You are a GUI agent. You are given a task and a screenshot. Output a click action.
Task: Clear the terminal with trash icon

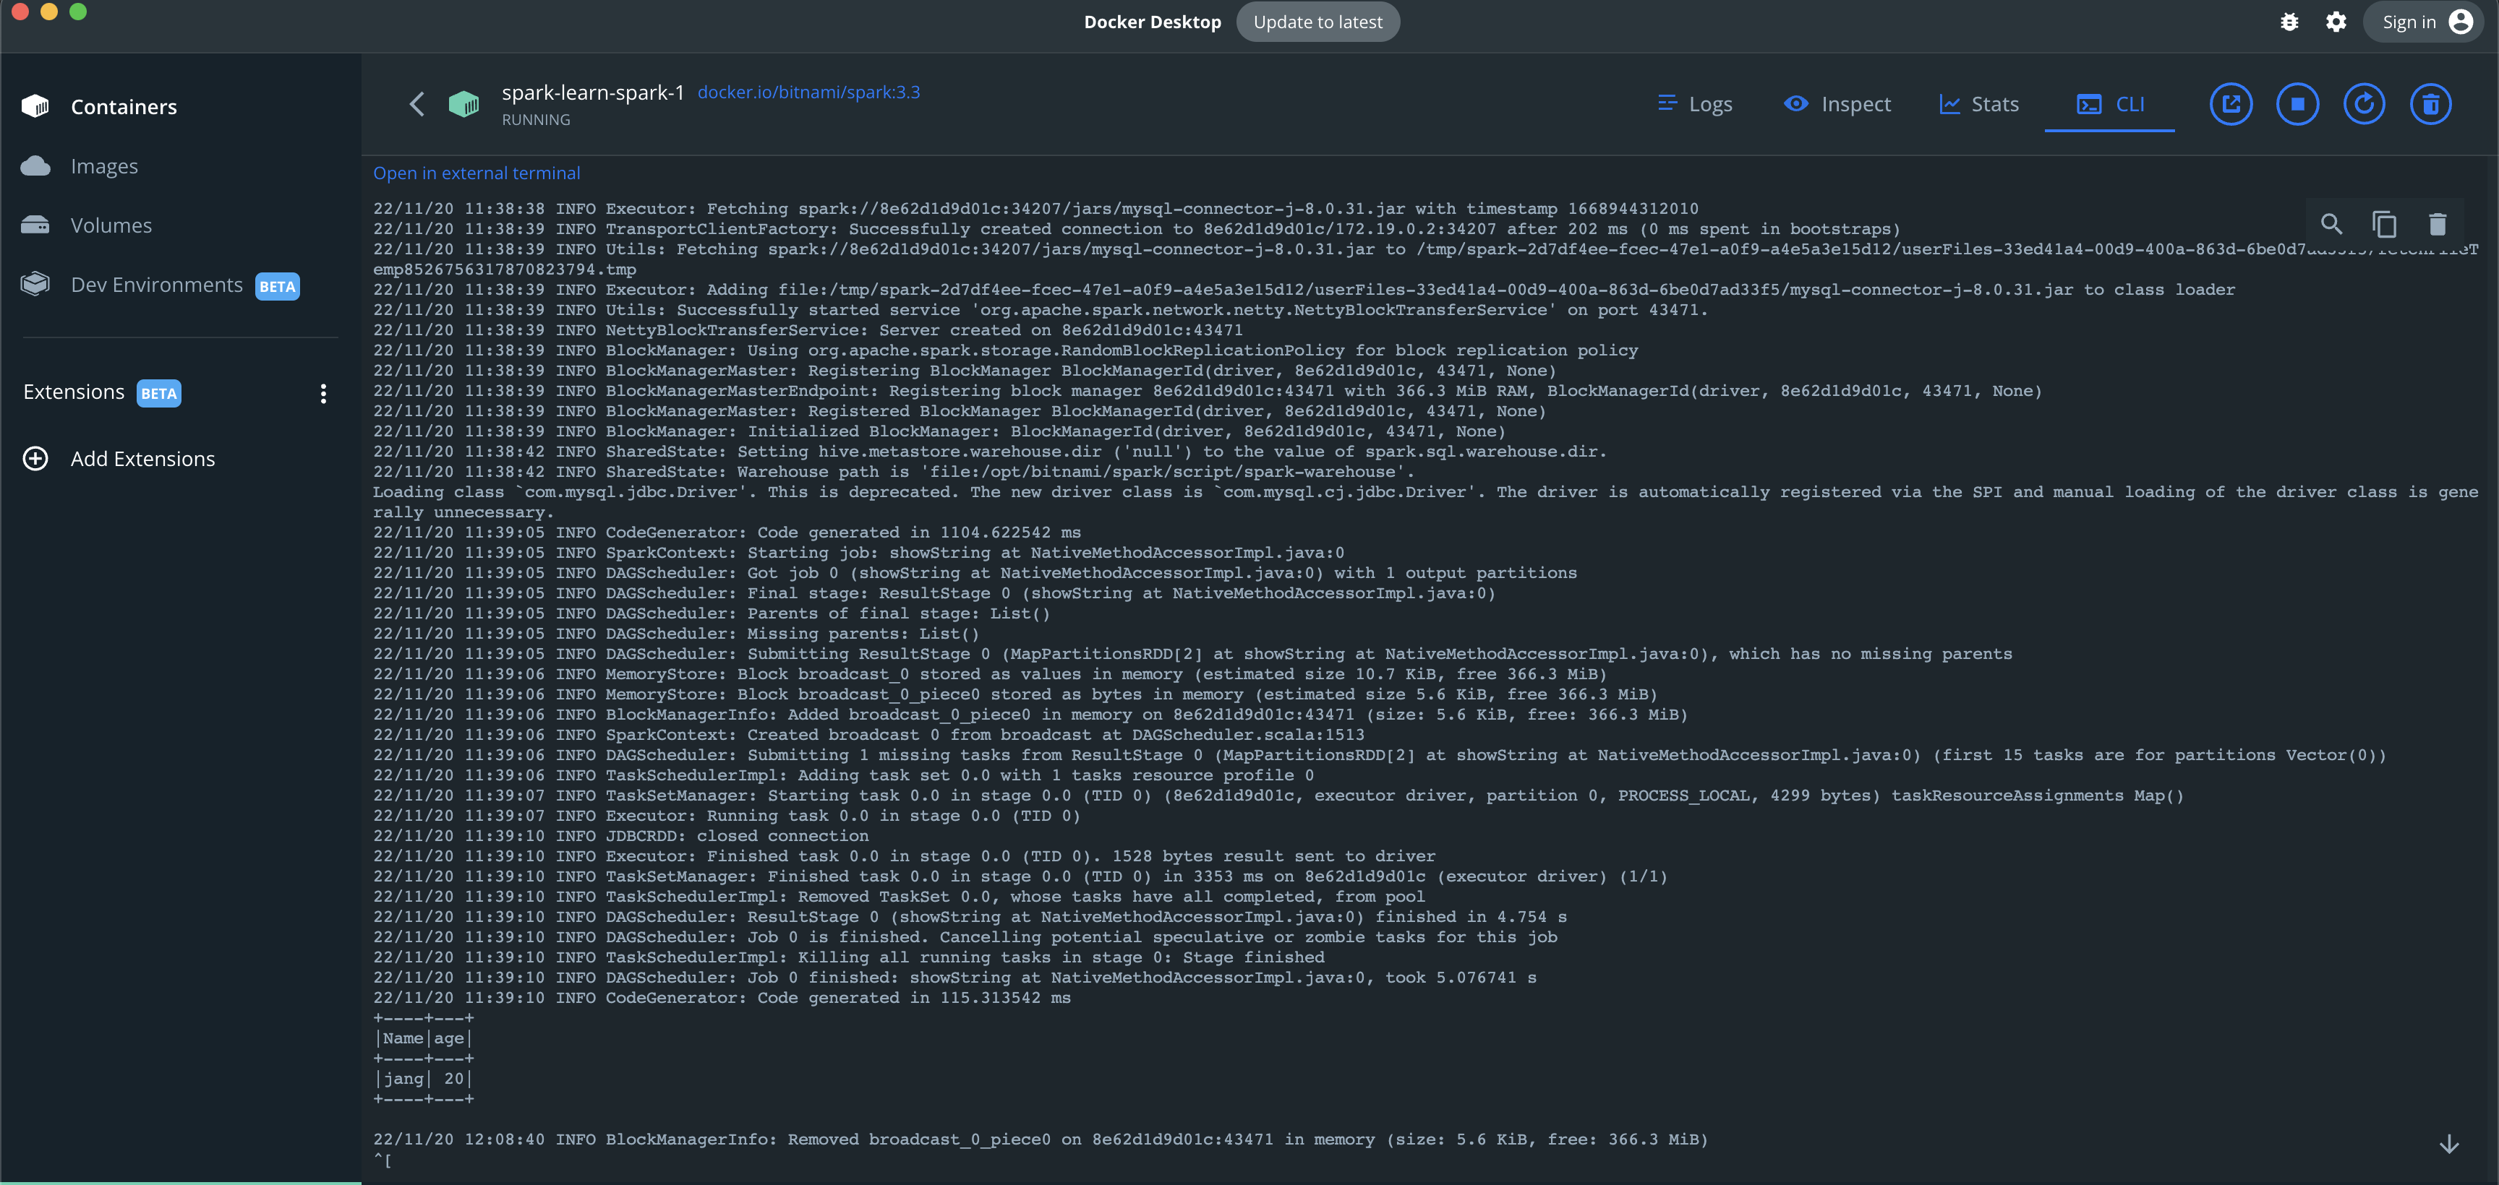2437,224
